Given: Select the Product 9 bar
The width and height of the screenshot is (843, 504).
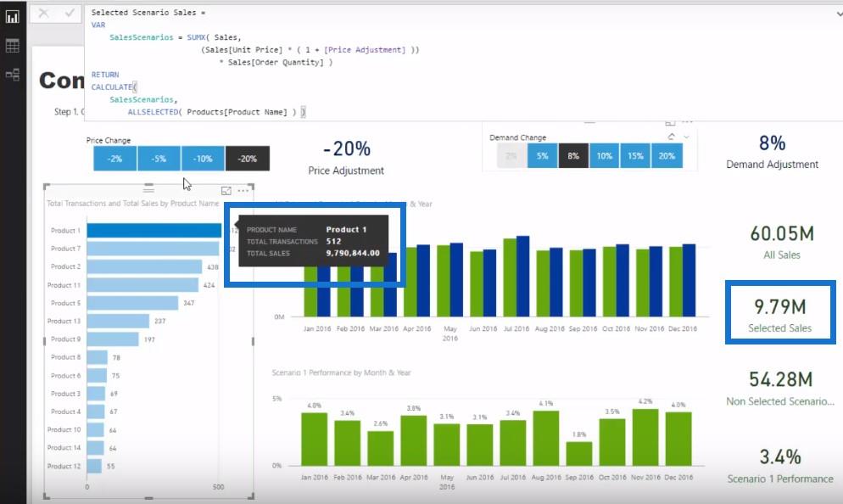Looking at the screenshot, I should [113, 339].
